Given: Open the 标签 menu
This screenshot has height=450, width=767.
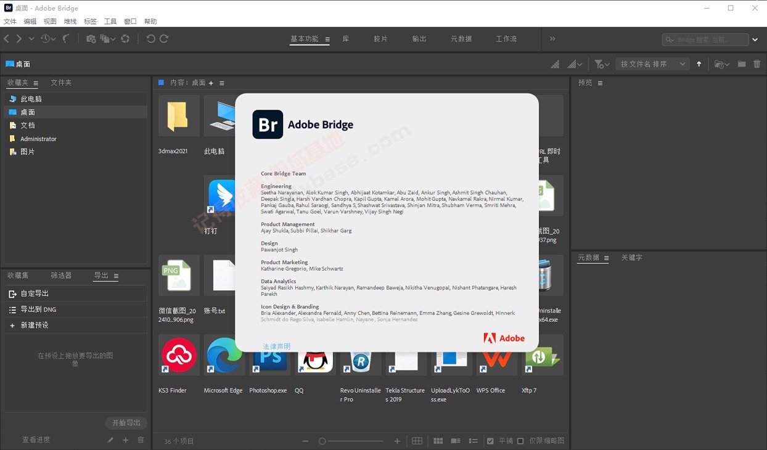Looking at the screenshot, I should (90, 22).
